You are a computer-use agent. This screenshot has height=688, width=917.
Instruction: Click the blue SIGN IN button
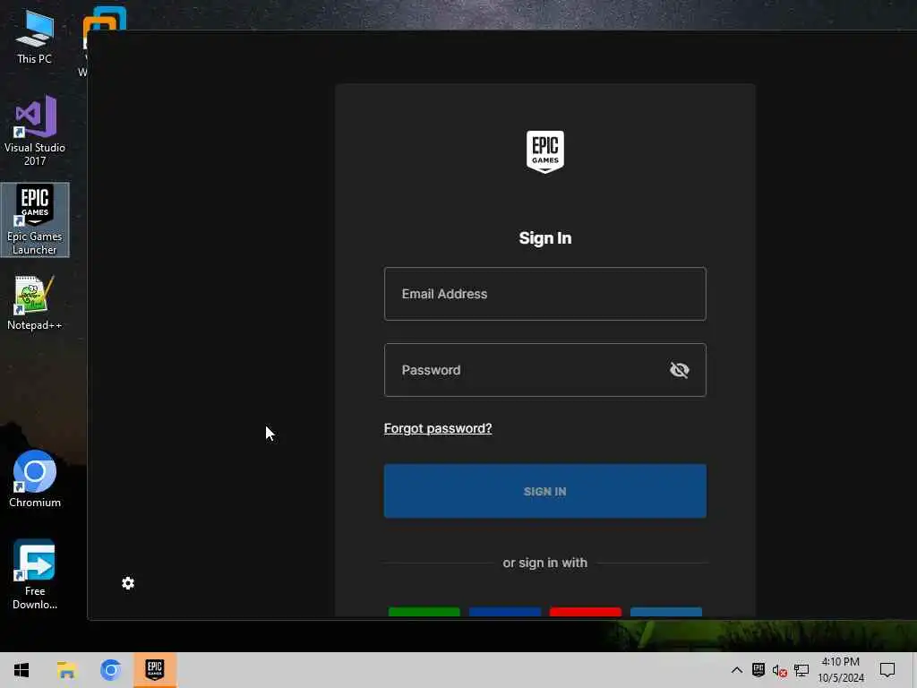544,491
